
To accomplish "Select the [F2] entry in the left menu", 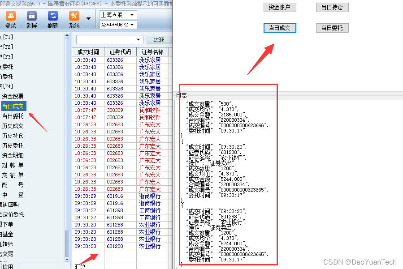I will click(6, 47).
